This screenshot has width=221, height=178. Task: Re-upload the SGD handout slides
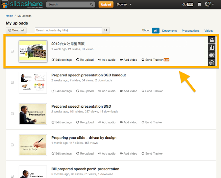85,91
